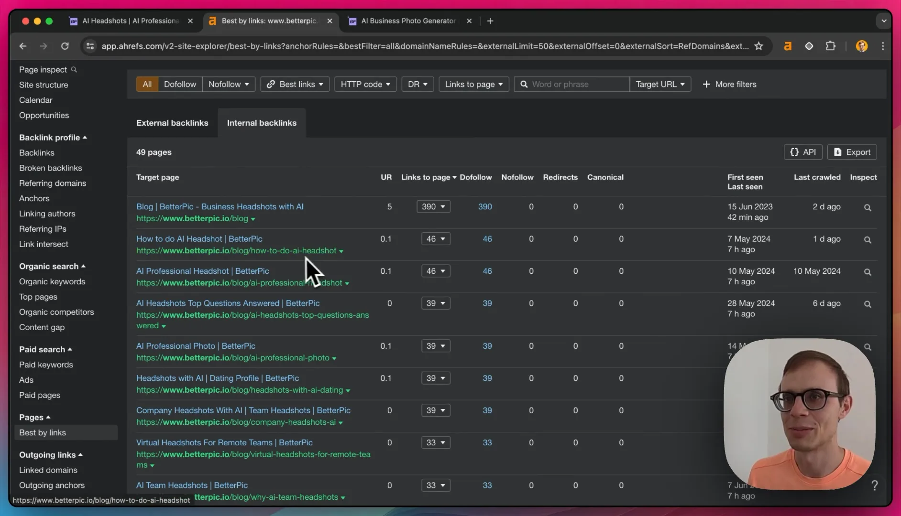
Task: Click the inspect magnifier for Blog row
Action: click(x=868, y=208)
